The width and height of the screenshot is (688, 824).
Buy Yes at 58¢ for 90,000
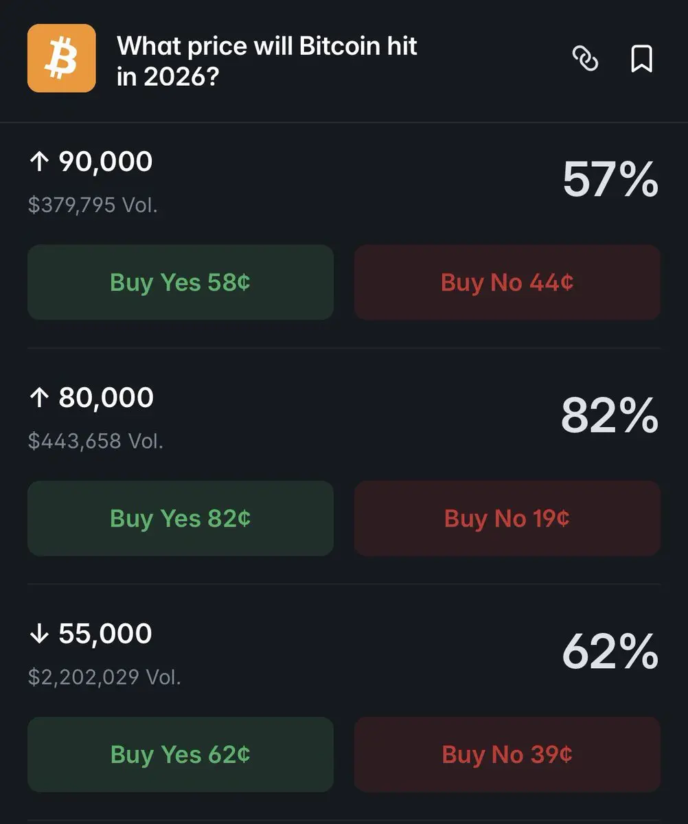coord(181,282)
